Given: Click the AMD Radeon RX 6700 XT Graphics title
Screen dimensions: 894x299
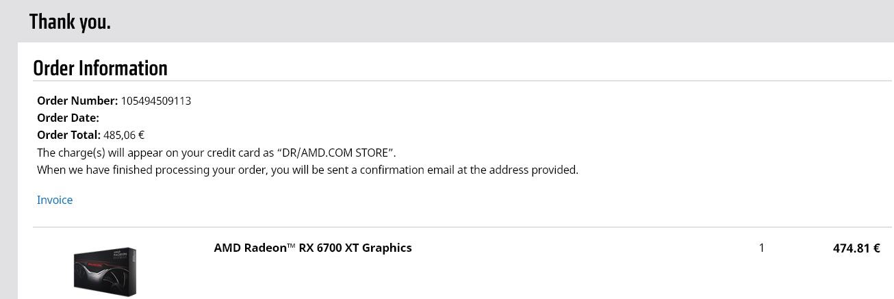Looking at the screenshot, I should (313, 248).
